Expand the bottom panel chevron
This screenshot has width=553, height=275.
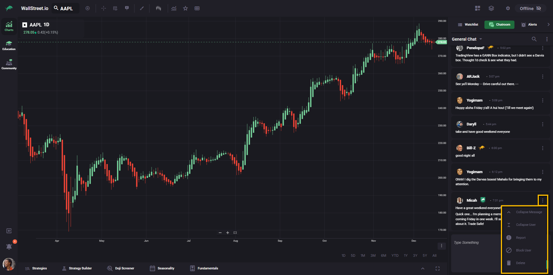pos(423,268)
